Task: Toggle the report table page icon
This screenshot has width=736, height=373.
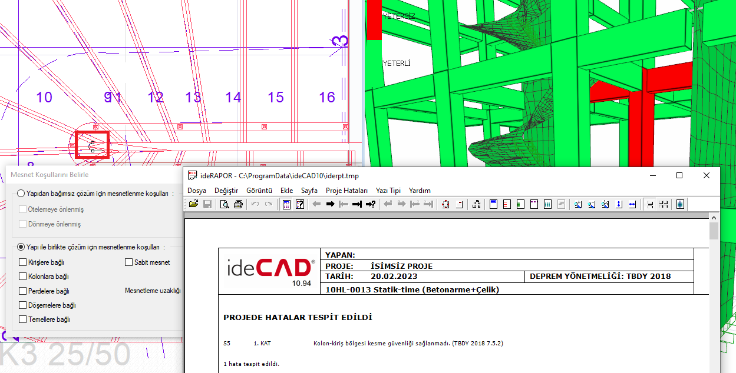Action: click(286, 204)
